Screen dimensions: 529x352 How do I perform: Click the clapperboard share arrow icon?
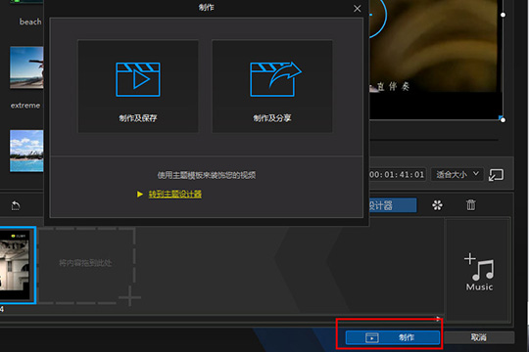pos(275,79)
